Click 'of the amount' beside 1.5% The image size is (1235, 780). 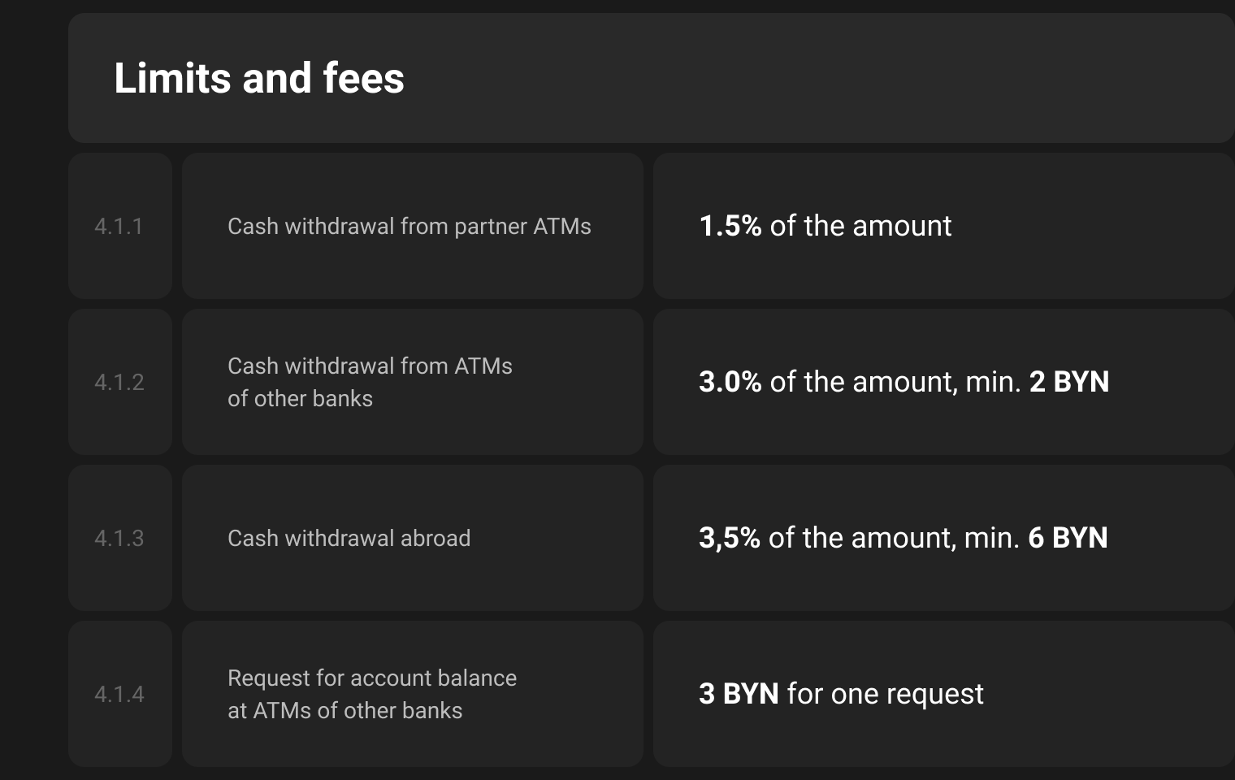(x=860, y=226)
